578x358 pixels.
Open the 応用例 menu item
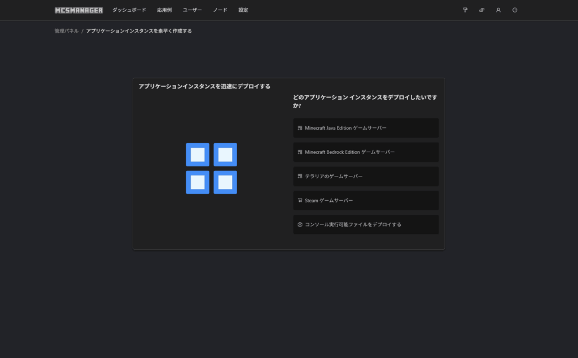click(x=164, y=10)
